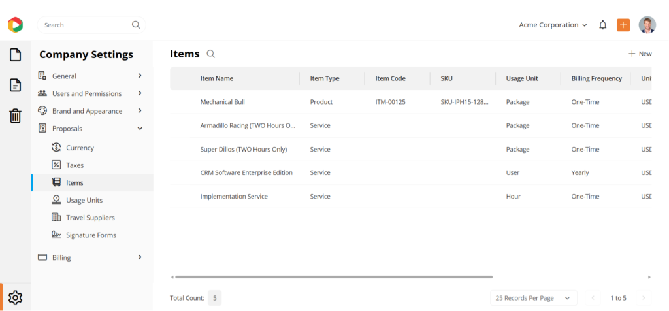Viewport: 669px width, 311px height.
Task: Click the top Search input field
Action: pos(85,25)
